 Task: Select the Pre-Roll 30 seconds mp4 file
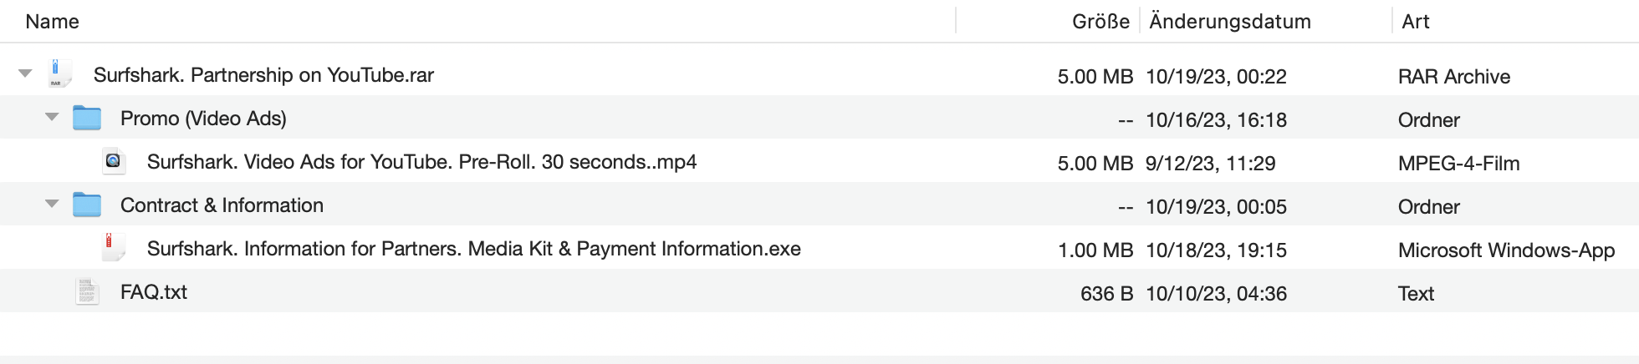tap(421, 162)
